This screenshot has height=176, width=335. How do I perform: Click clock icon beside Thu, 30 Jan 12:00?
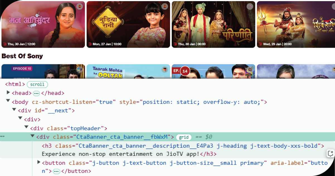pos(5,44)
